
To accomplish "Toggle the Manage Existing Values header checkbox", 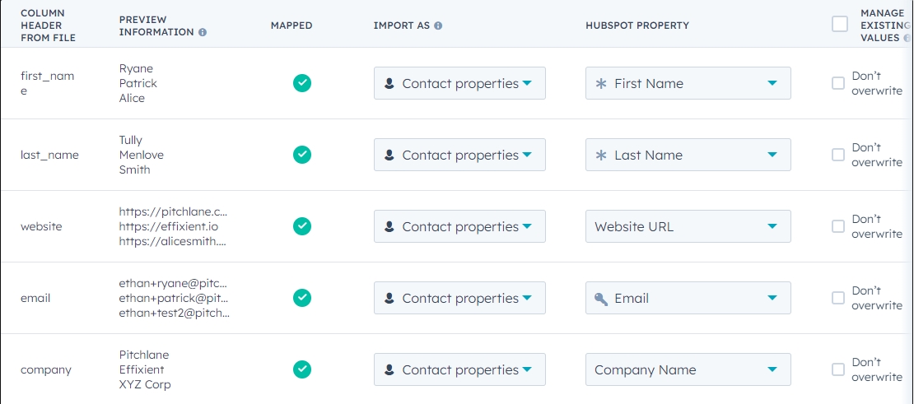I will click(840, 24).
